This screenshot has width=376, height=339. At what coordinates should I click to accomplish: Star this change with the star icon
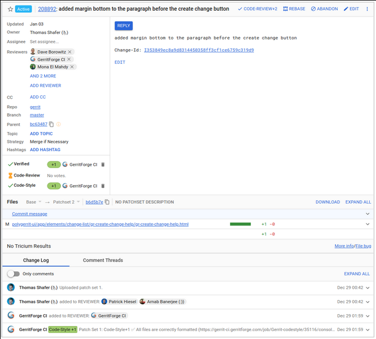pos(10,9)
